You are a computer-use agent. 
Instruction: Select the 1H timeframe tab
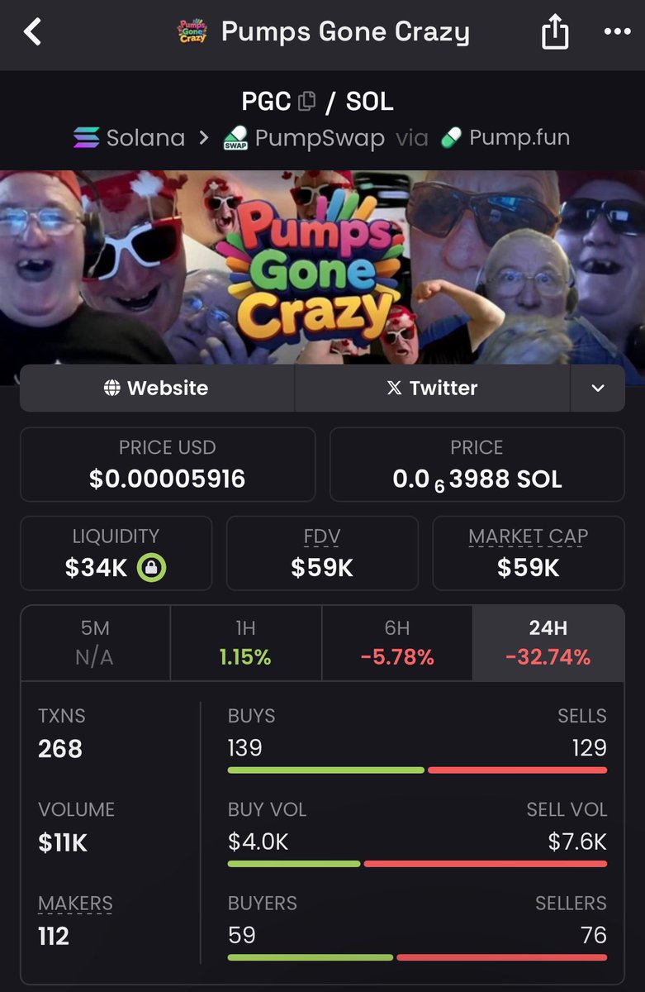click(x=246, y=643)
